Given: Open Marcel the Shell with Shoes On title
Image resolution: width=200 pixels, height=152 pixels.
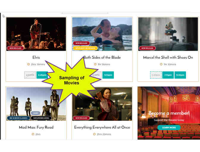Looking at the screenshot, I should (168, 58).
